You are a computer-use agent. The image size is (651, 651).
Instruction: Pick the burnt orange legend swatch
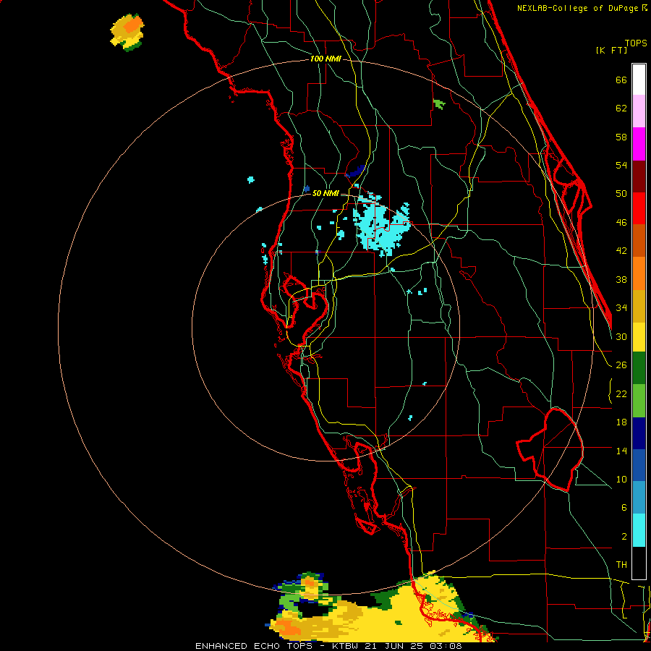(639, 240)
